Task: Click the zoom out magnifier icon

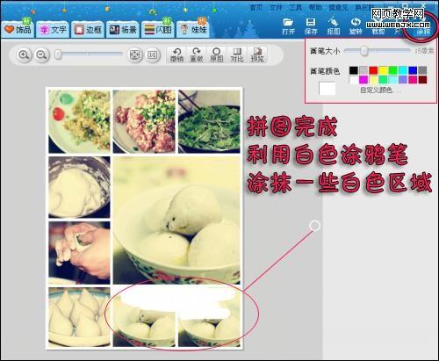Action: coord(42,54)
